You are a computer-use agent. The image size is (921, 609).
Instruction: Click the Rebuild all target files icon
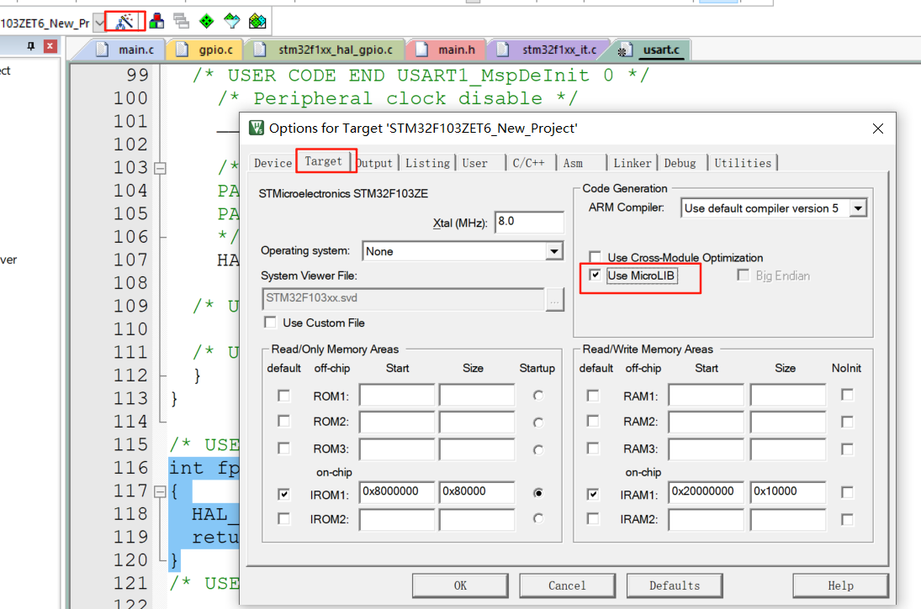pos(232,20)
